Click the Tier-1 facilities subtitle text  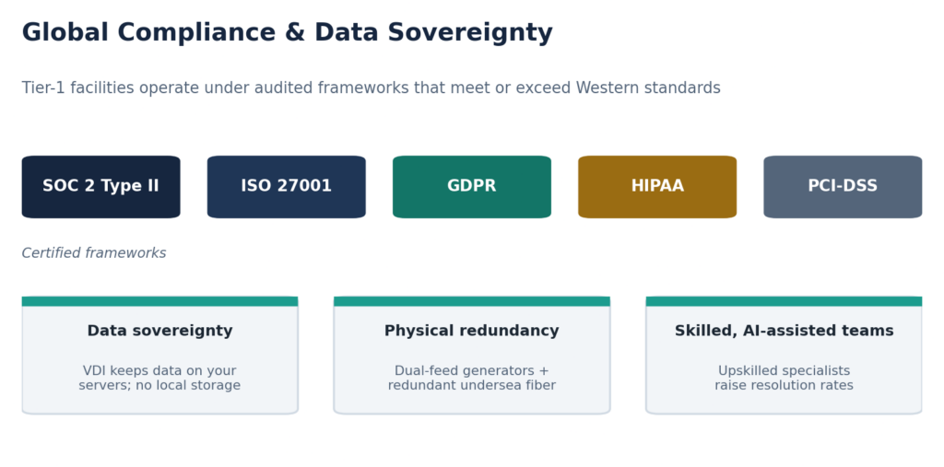coord(371,88)
